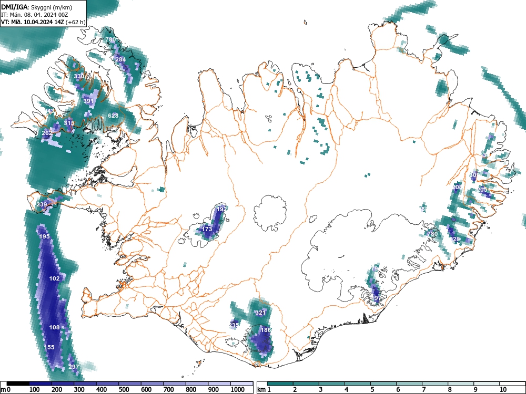Select the 195 offshore visibility value
526x394 pixels.
click(x=45, y=236)
